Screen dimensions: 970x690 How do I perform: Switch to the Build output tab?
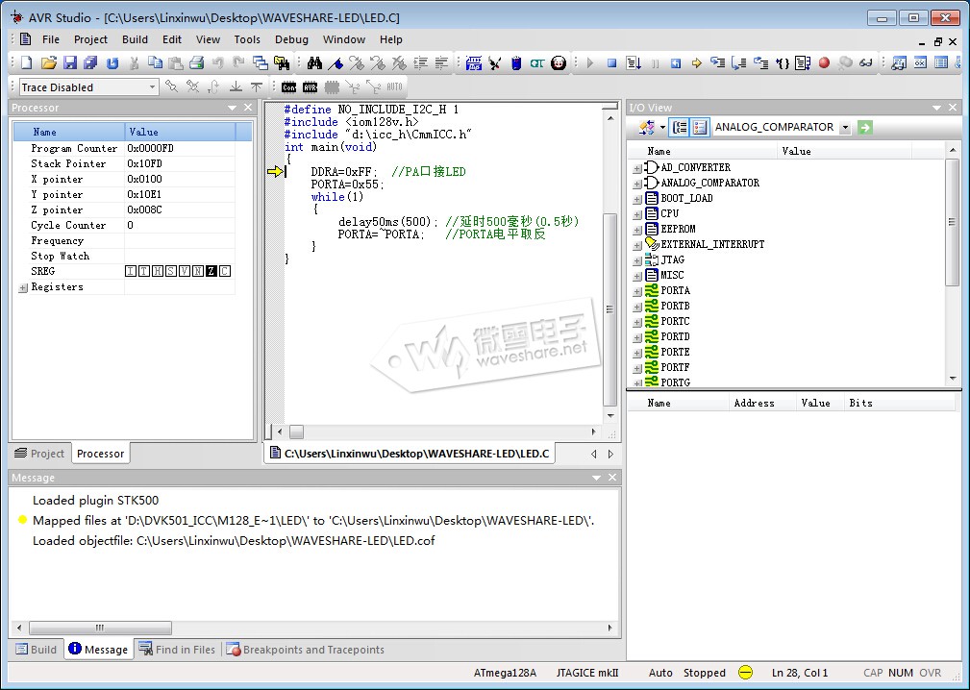click(x=37, y=650)
